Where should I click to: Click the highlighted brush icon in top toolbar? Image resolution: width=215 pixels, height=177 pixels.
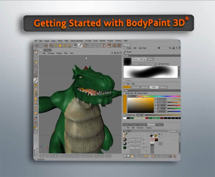(x=80, y=45)
